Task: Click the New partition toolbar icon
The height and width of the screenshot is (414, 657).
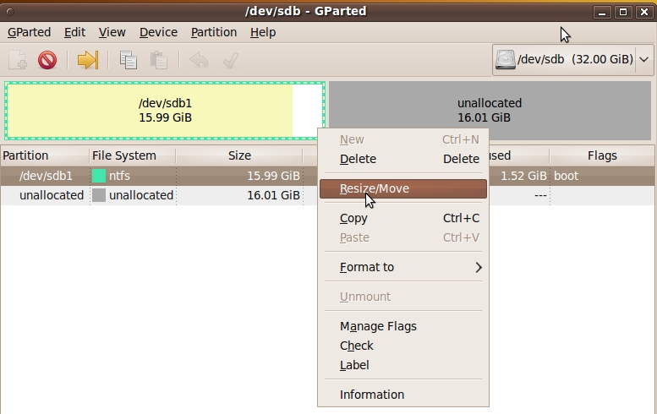Action: (18, 60)
